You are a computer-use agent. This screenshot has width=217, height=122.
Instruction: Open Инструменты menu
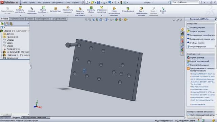58,2
